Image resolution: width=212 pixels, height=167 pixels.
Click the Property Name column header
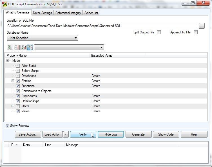click(x=47, y=56)
